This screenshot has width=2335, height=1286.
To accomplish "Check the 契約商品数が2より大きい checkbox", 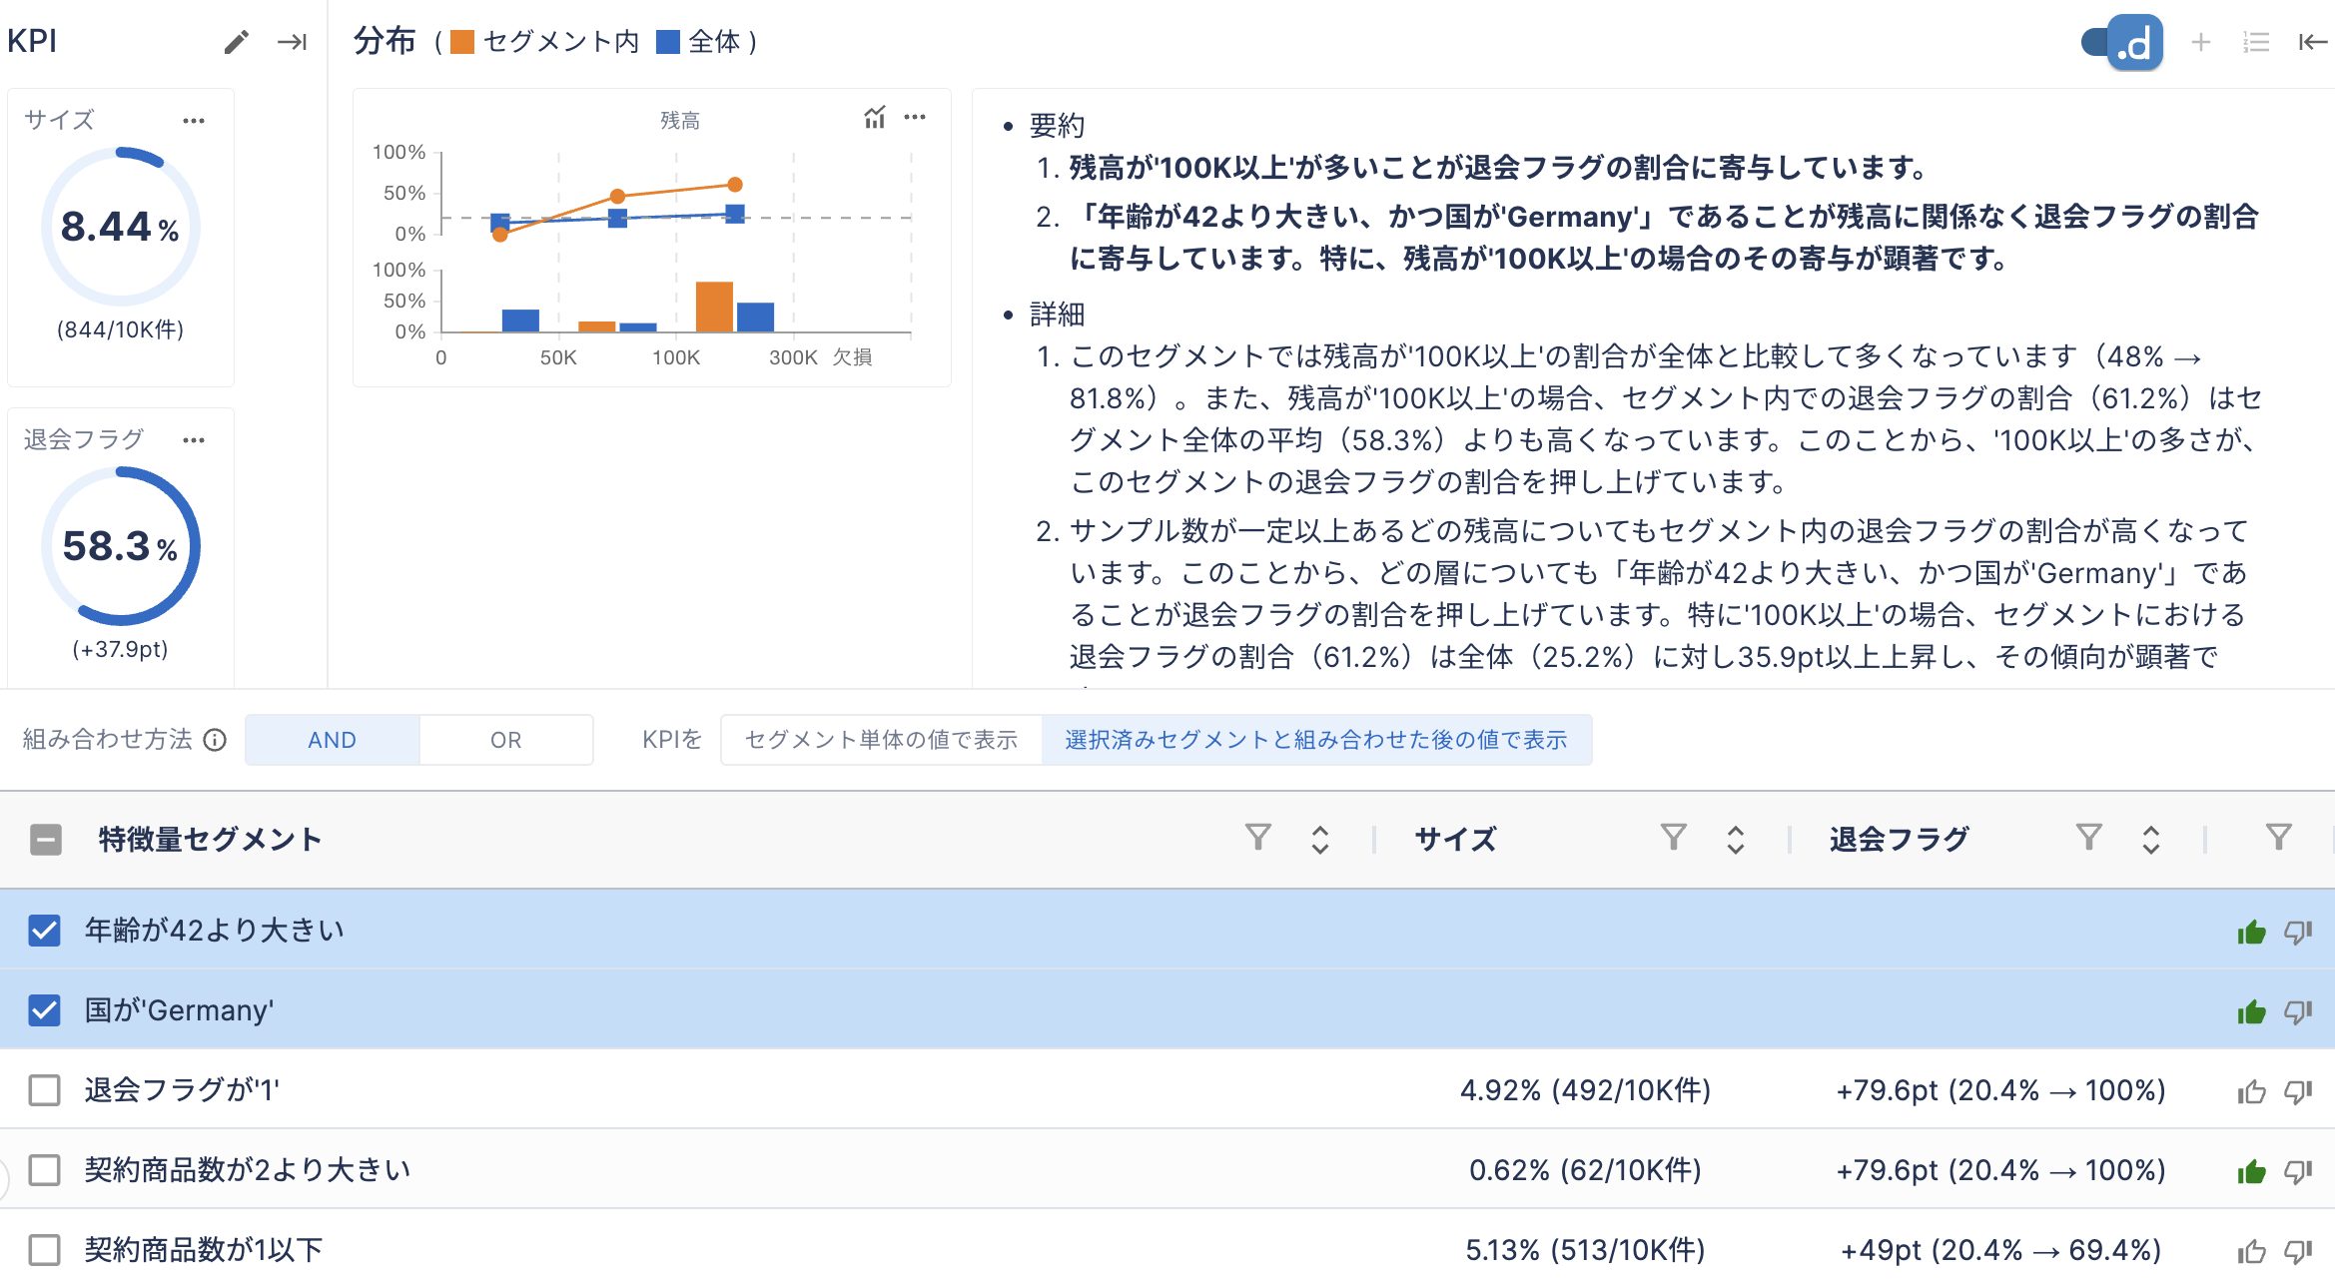I will 45,1169.
